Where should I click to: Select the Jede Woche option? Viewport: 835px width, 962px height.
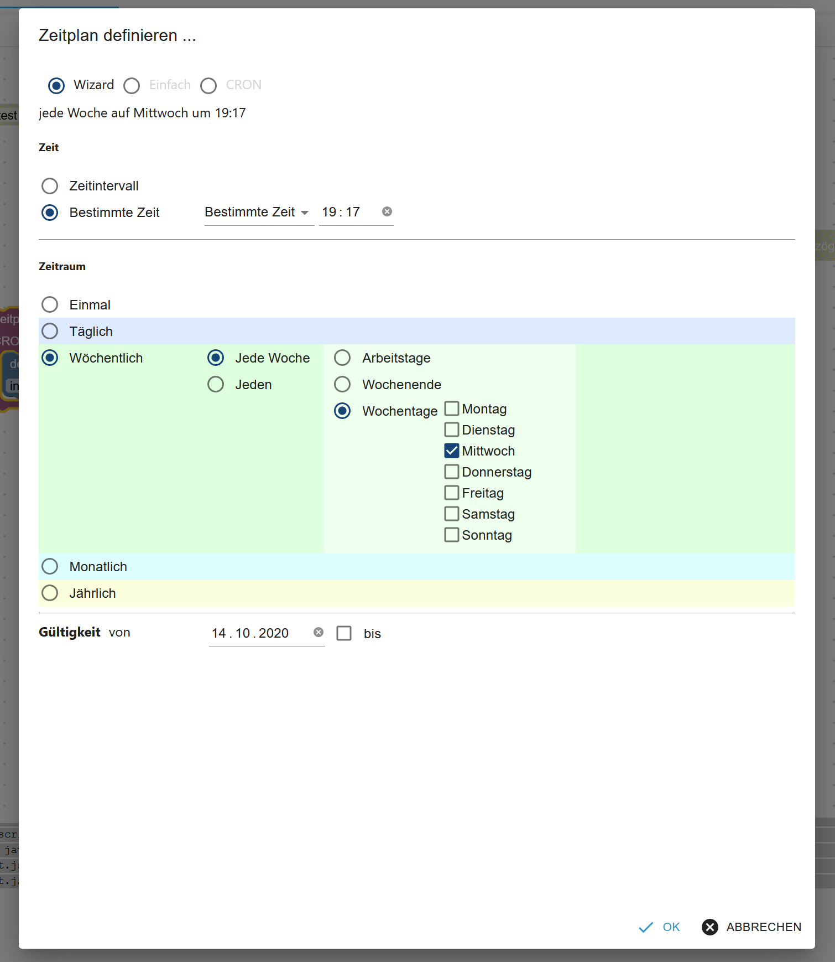point(216,358)
